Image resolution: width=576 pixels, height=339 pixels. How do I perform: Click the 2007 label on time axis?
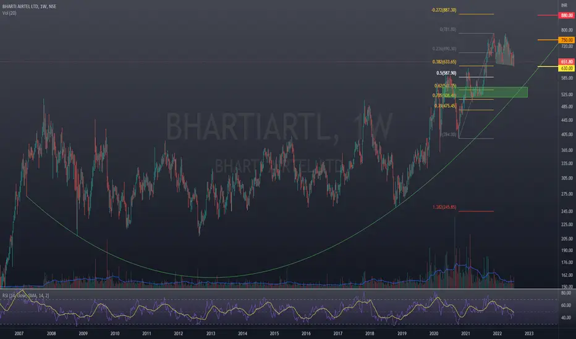[19, 333]
